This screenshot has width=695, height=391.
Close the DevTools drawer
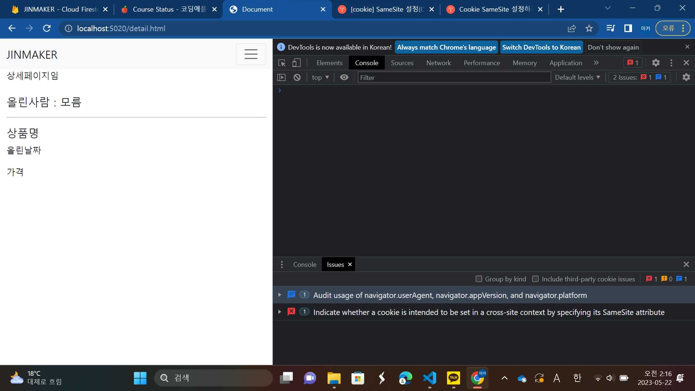click(x=686, y=265)
